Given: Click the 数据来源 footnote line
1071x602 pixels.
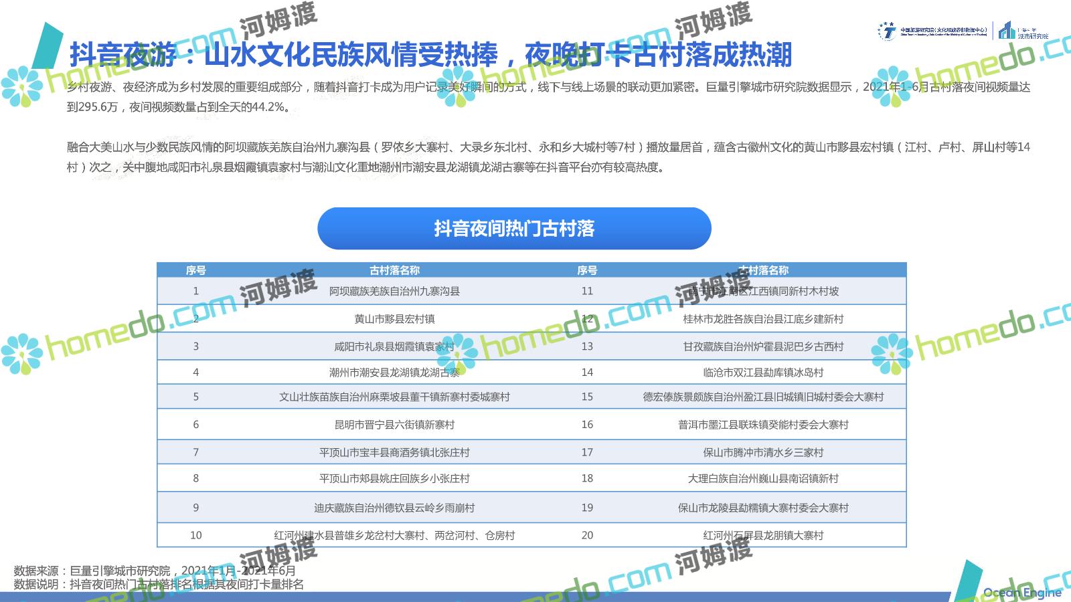Looking at the screenshot, I should (155, 571).
